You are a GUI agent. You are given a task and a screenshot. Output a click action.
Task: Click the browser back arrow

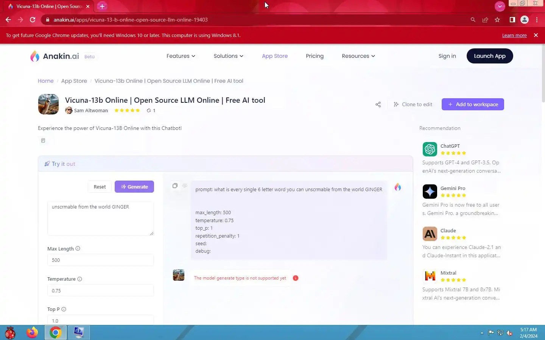[8, 20]
